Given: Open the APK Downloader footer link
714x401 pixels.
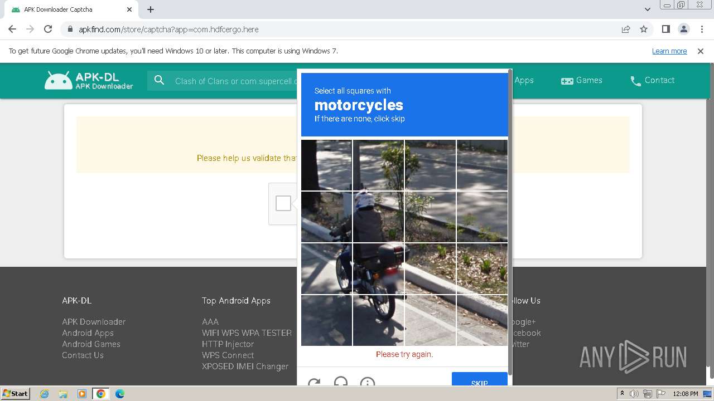Looking at the screenshot, I should coord(94,321).
